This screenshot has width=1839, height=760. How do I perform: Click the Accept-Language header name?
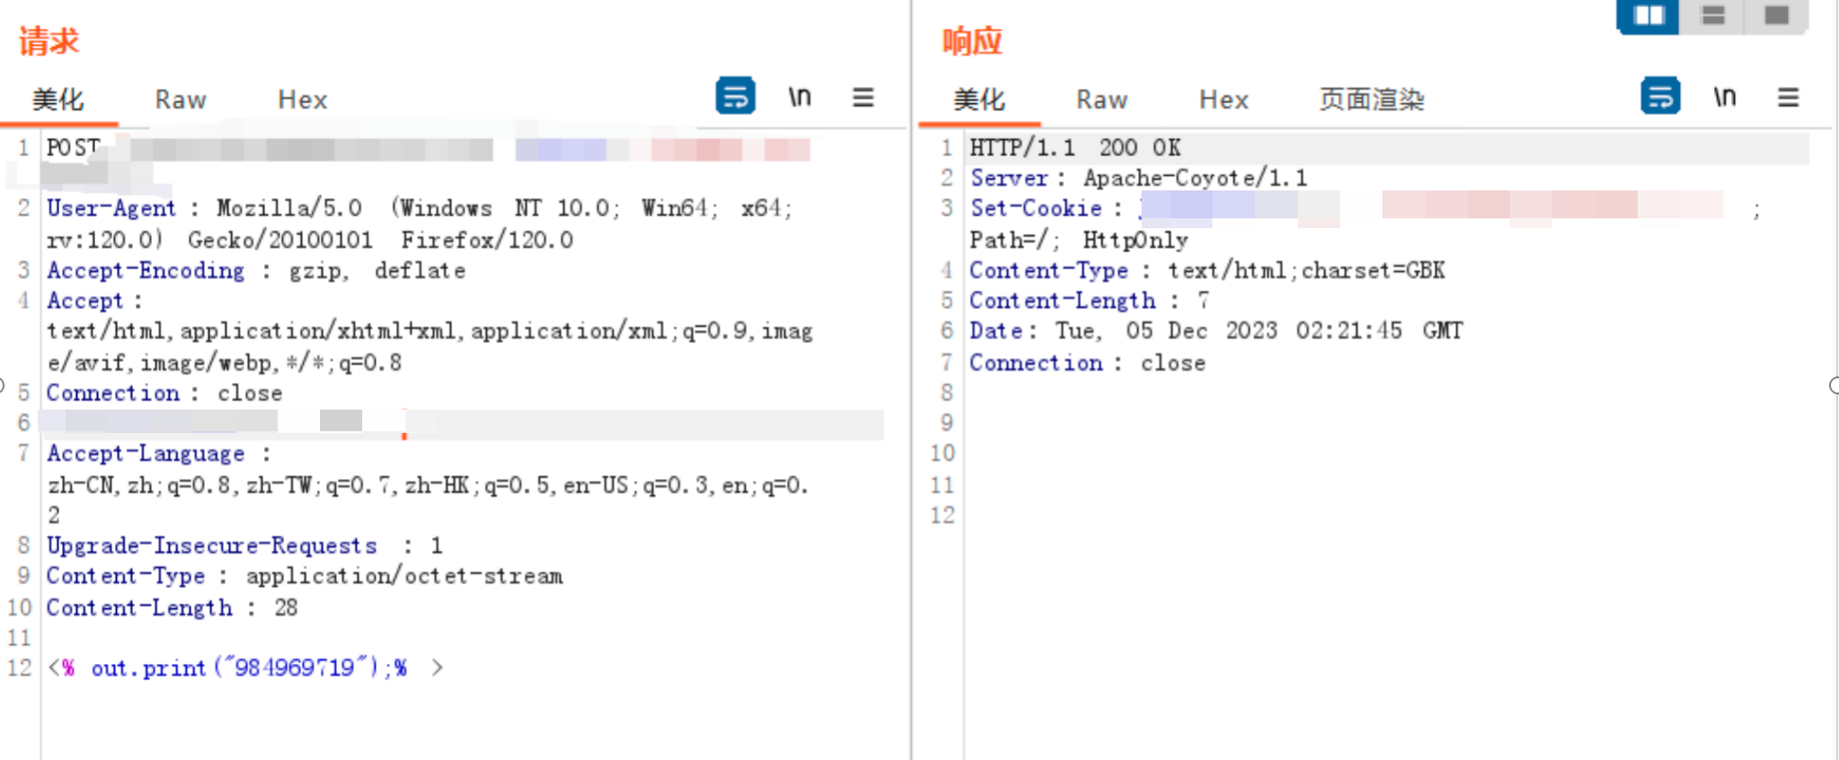146,454
